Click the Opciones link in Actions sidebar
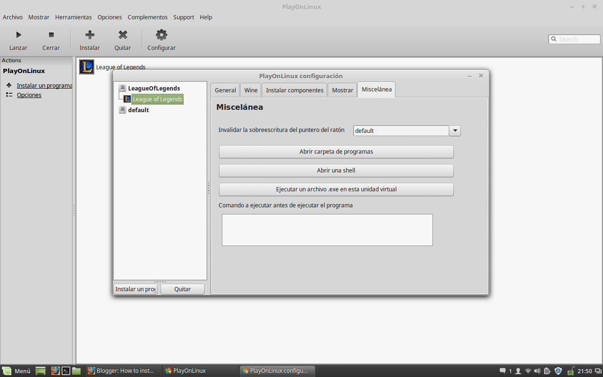This screenshot has height=377, width=603. [29, 95]
